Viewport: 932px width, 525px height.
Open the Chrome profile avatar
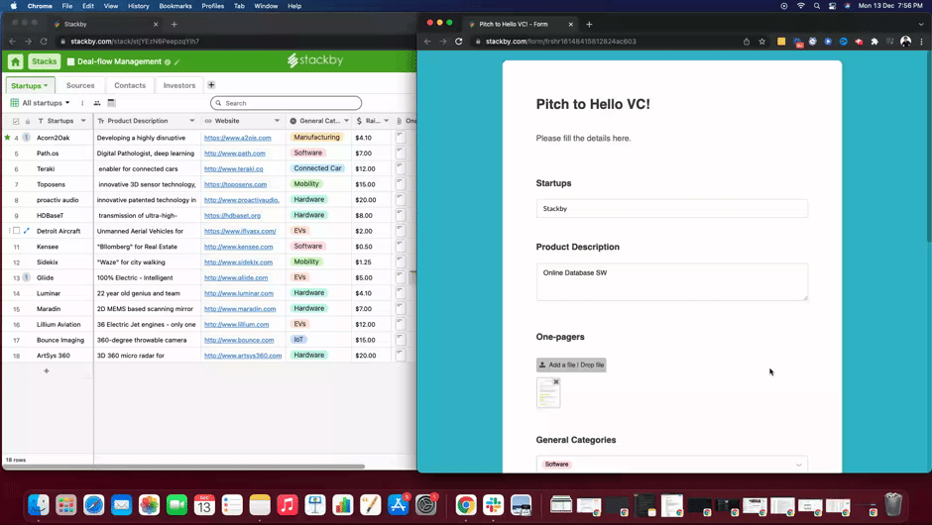(906, 42)
